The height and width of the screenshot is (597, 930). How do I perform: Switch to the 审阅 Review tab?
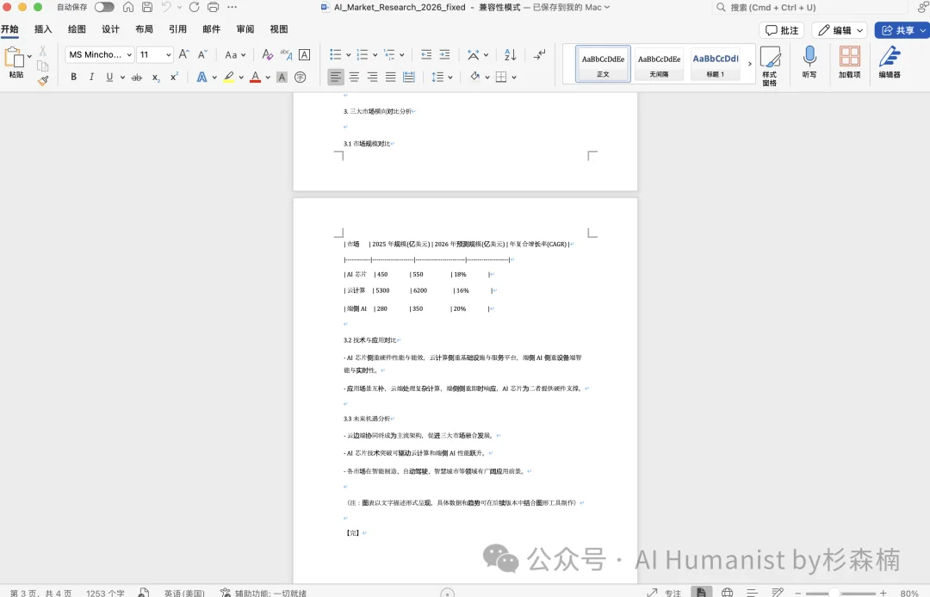(245, 28)
